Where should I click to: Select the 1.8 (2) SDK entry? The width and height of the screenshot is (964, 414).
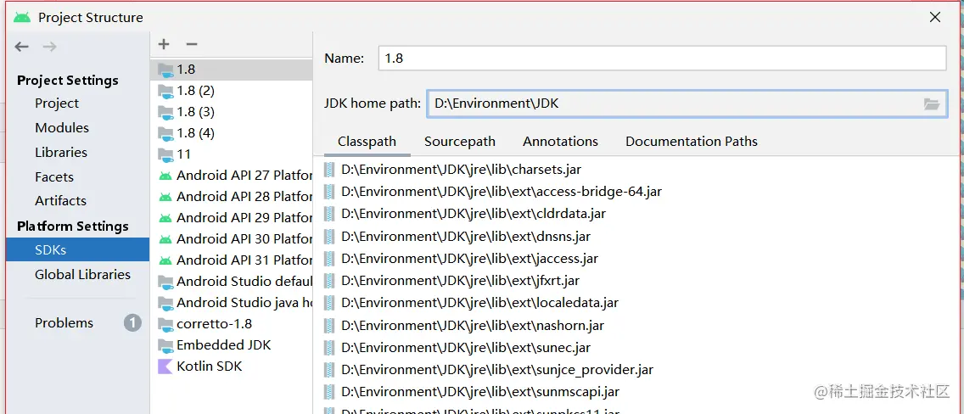(x=231, y=91)
